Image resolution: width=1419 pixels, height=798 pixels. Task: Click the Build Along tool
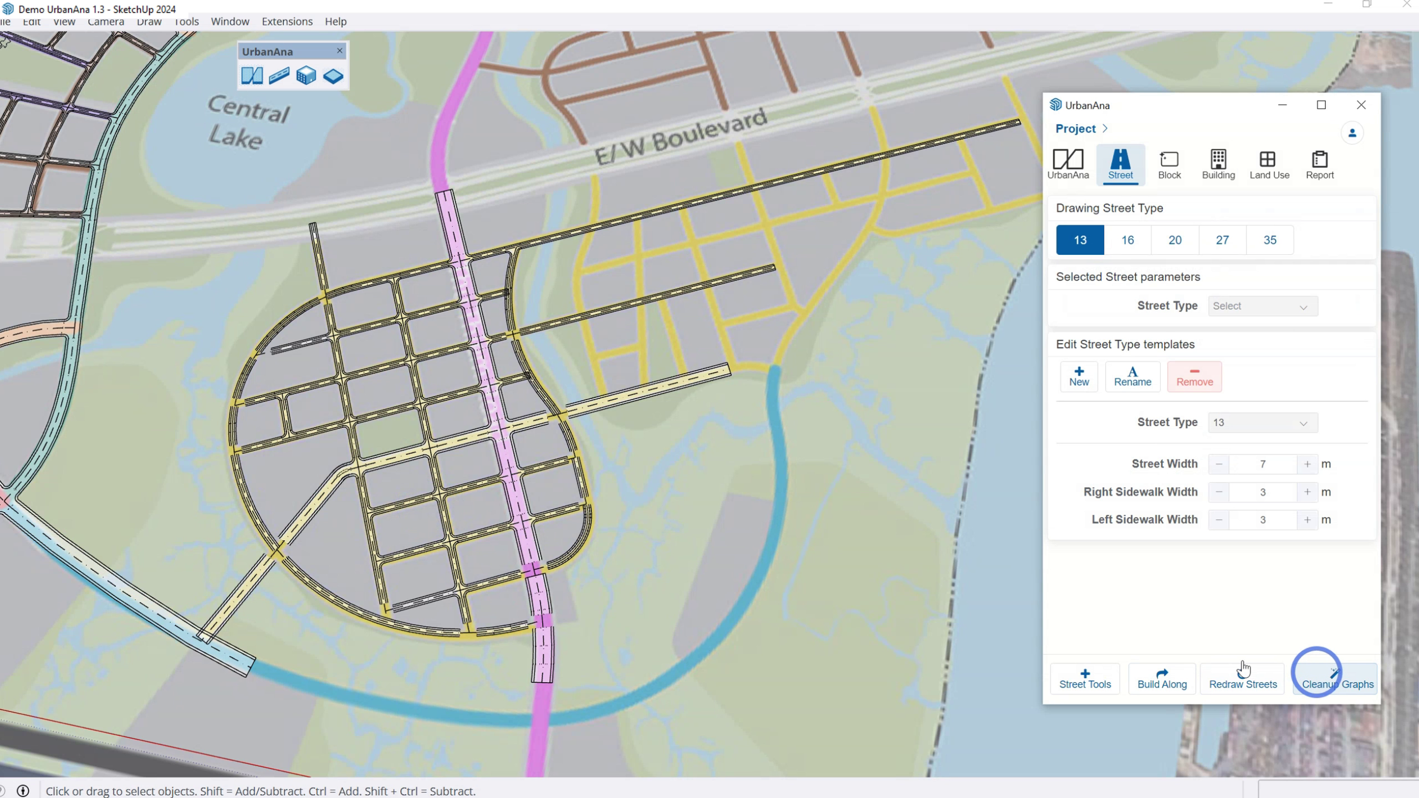coord(1162,677)
